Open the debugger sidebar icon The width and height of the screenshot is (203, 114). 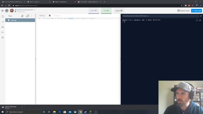[3, 32]
